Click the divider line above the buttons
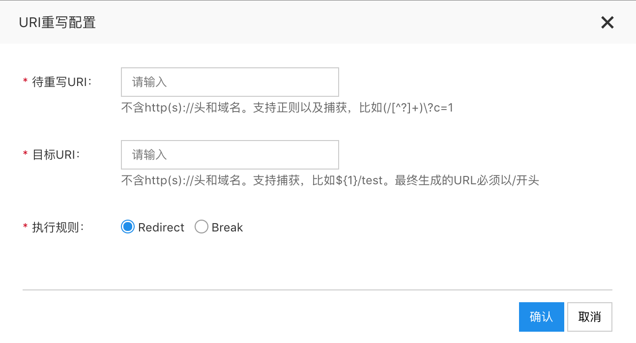The image size is (636, 343). [x=318, y=290]
